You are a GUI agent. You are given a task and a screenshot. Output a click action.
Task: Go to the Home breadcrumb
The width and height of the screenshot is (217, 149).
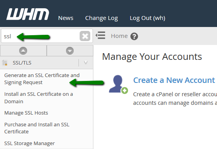[119, 36]
